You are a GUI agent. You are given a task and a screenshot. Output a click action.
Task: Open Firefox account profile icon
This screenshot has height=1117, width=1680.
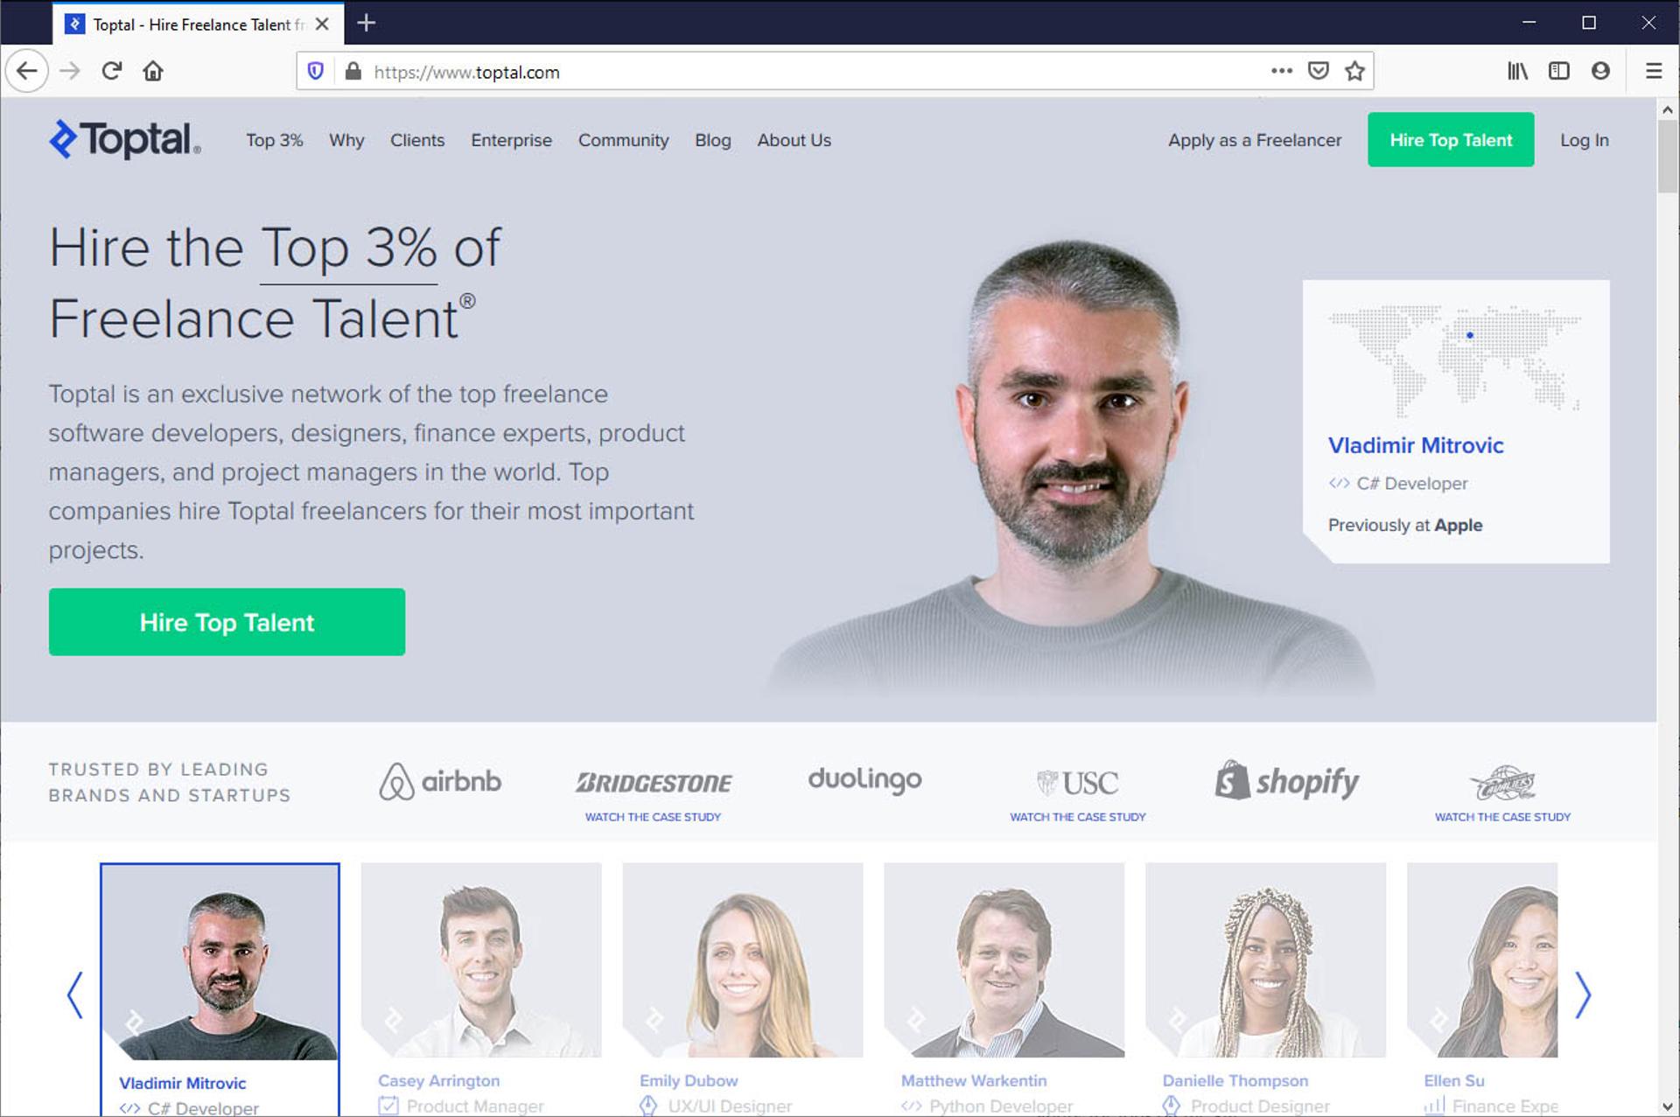[x=1600, y=71]
